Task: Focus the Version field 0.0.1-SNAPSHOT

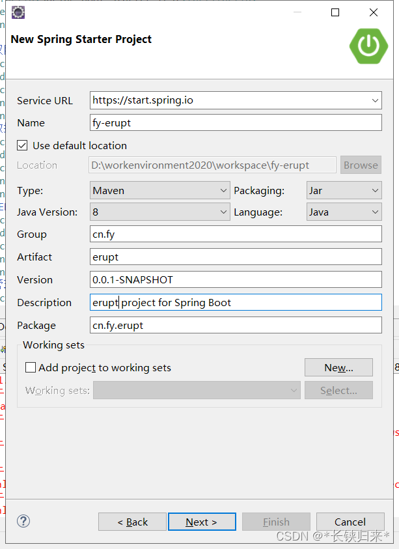Action: point(236,279)
